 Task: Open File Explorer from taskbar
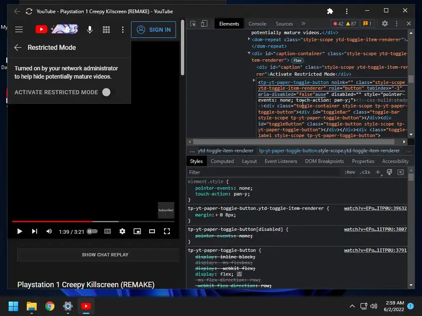coord(31,306)
